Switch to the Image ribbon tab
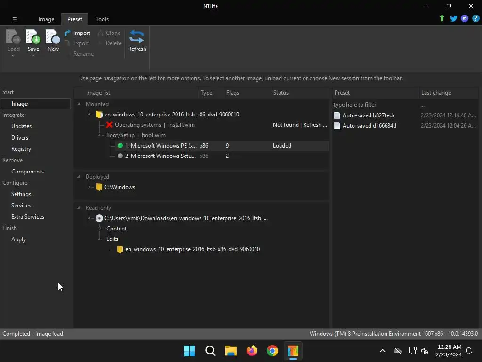482x362 pixels. click(x=46, y=19)
